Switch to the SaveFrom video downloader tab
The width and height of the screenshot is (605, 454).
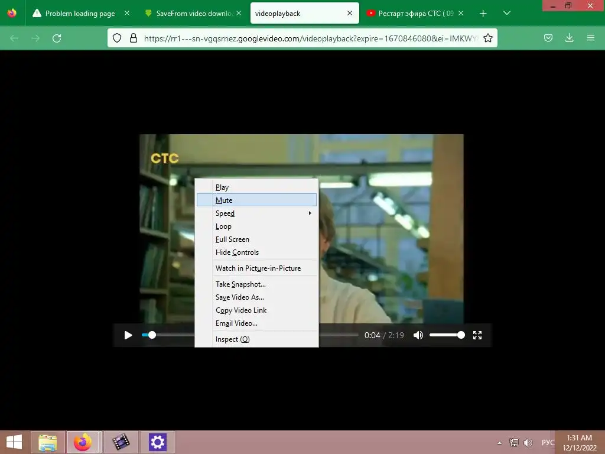[194, 14]
